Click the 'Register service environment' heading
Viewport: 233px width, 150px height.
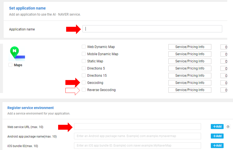point(31,108)
